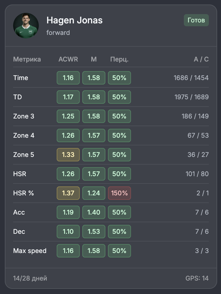The height and width of the screenshot is (294, 221).
Task: Select the red 150% HSR % percentile badge
Action: pyautogui.click(x=119, y=193)
